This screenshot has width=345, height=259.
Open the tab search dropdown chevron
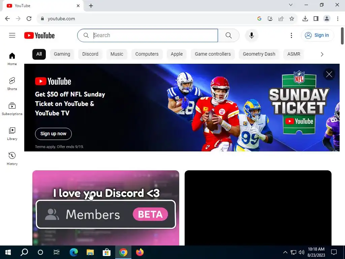(x=291, y=5)
